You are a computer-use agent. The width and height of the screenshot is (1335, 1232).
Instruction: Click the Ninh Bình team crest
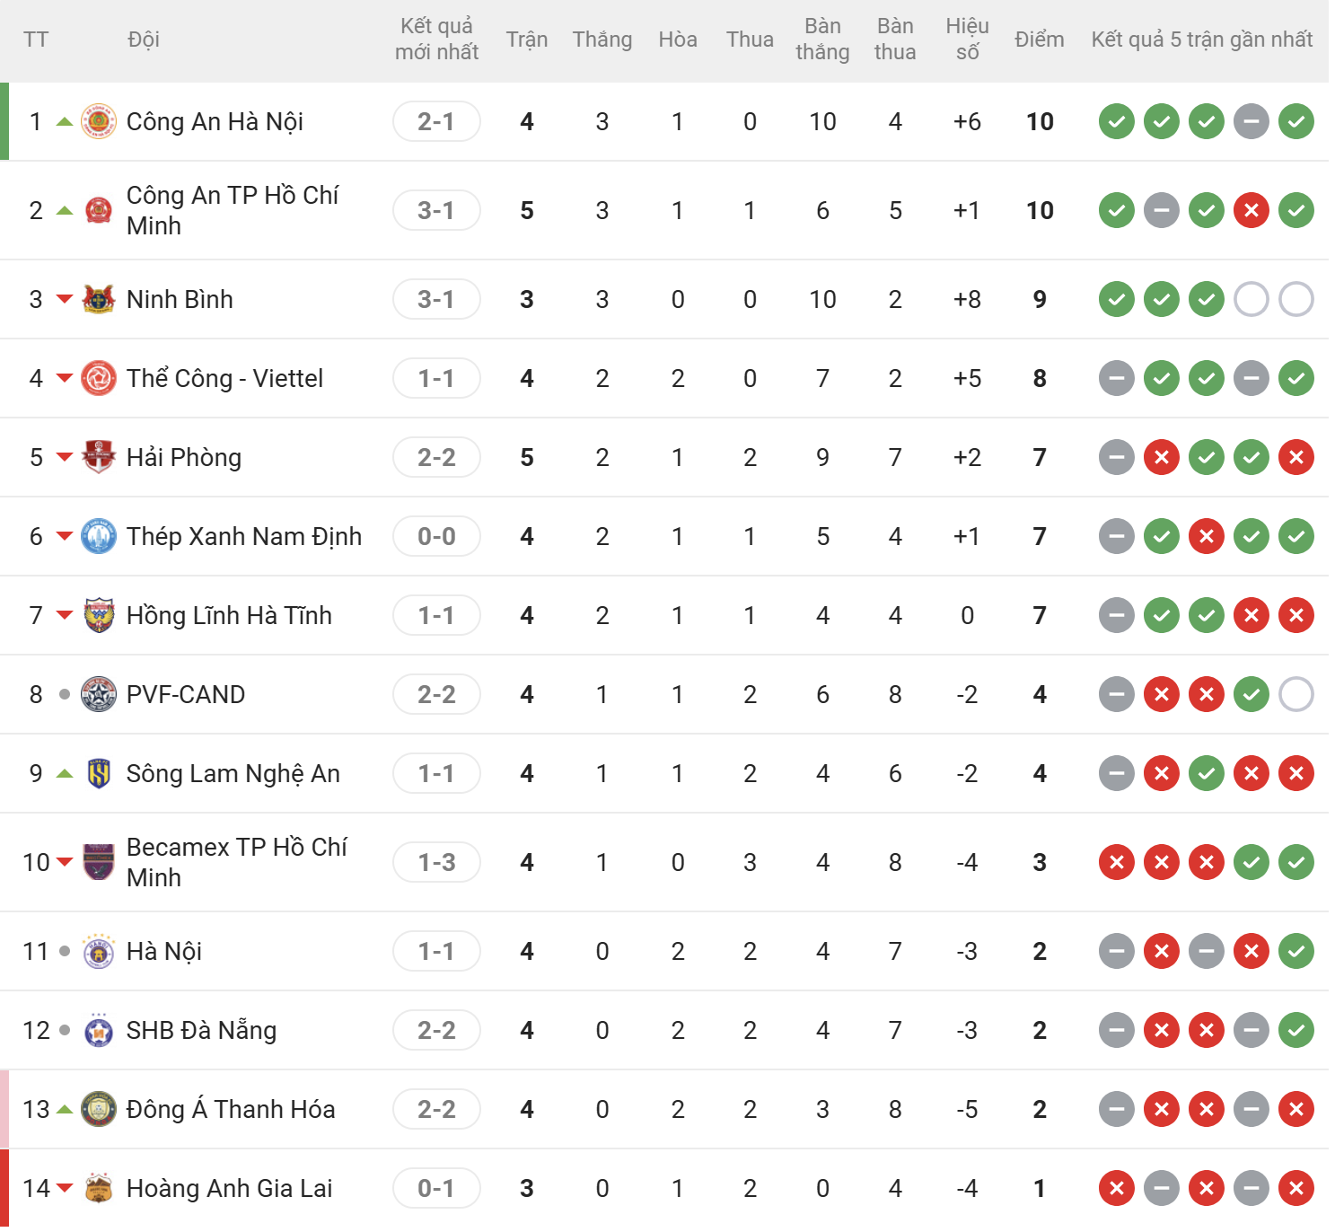[99, 299]
